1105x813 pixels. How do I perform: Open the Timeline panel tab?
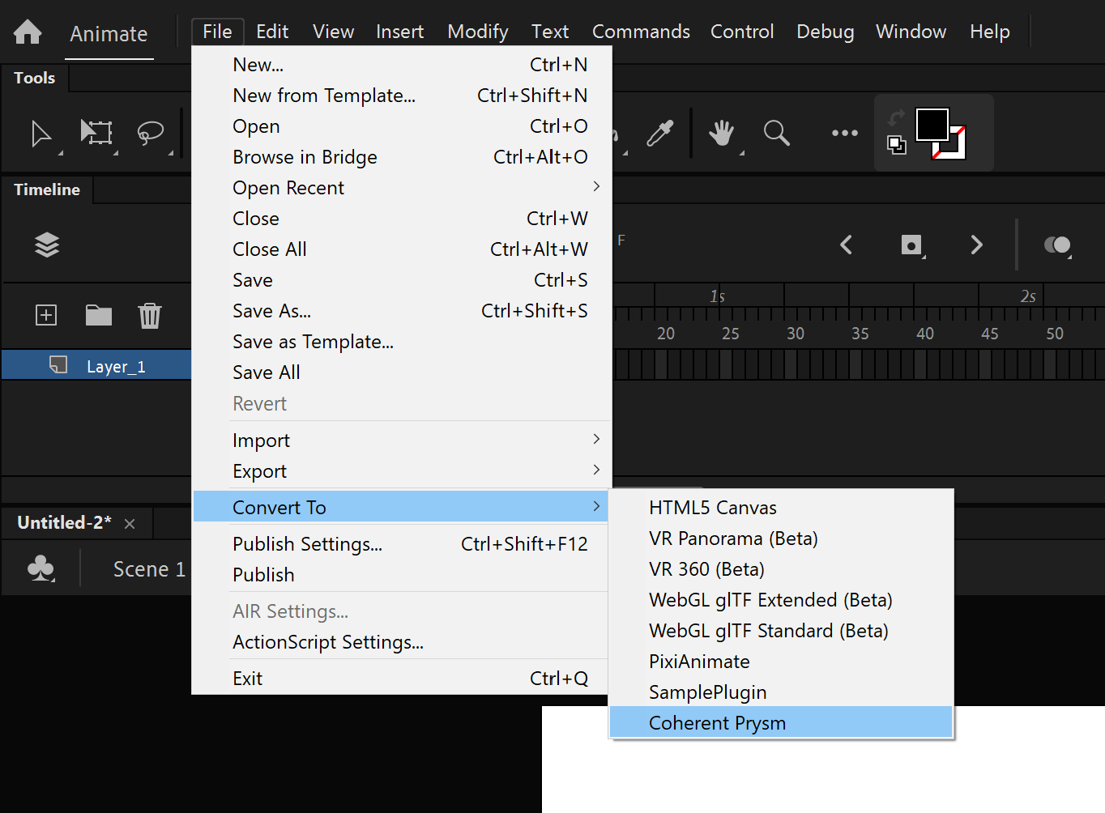47,189
